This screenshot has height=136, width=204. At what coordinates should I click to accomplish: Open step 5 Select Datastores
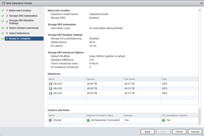click(x=19, y=33)
